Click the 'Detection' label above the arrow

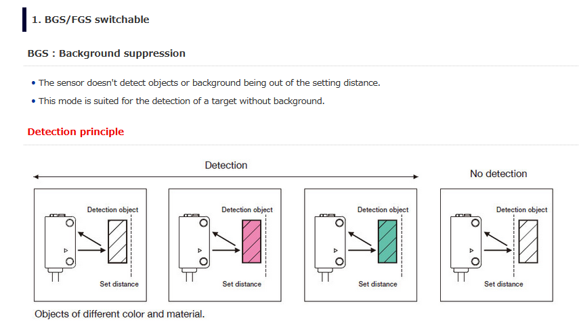click(x=226, y=166)
